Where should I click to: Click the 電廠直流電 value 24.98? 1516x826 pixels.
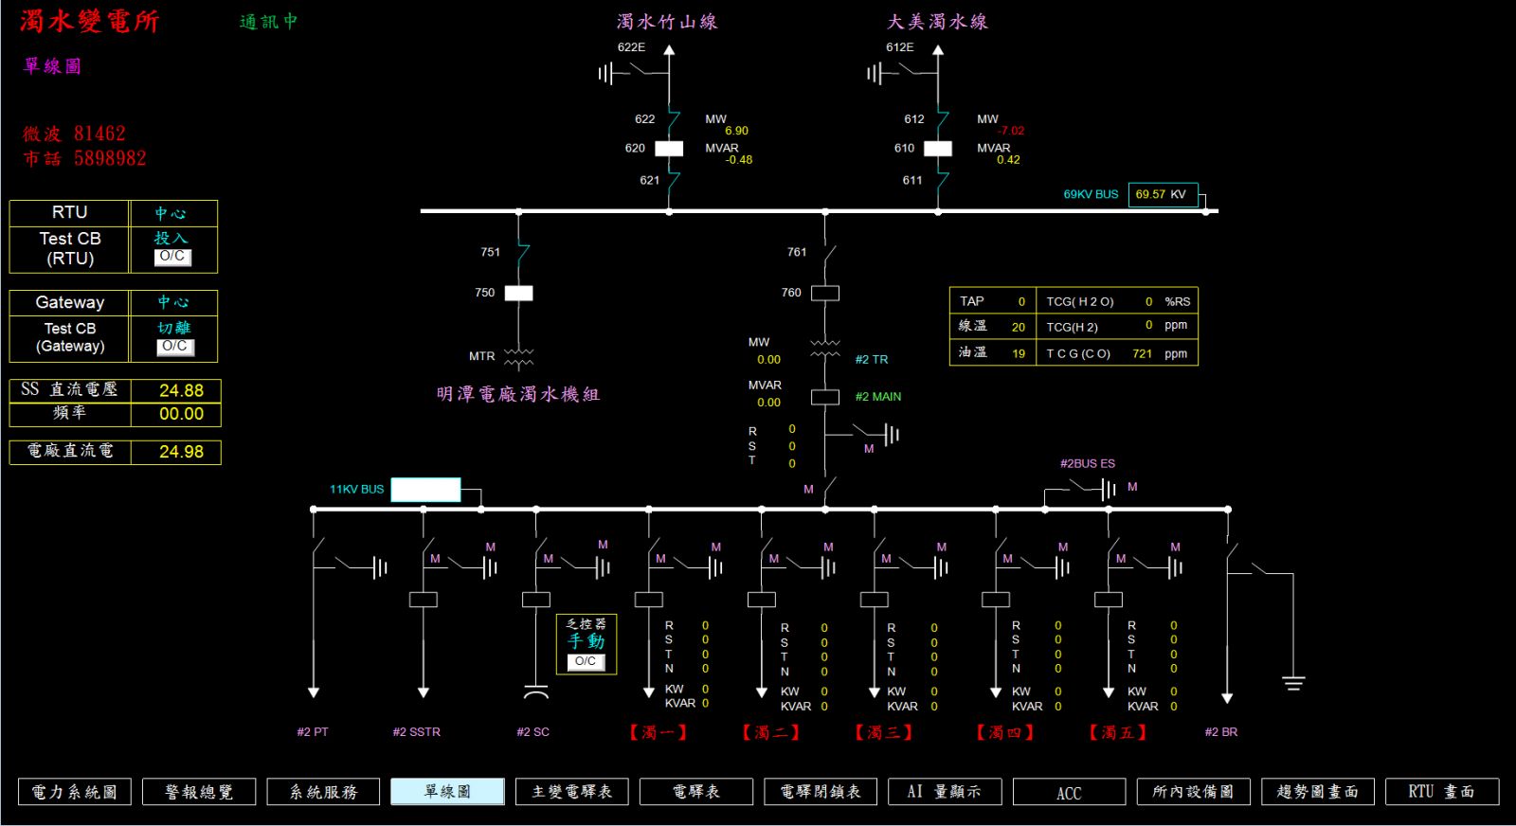point(181,452)
